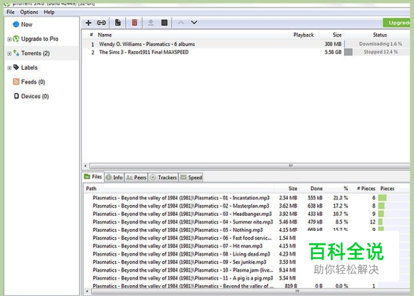Open the Options menu

pos(29,12)
